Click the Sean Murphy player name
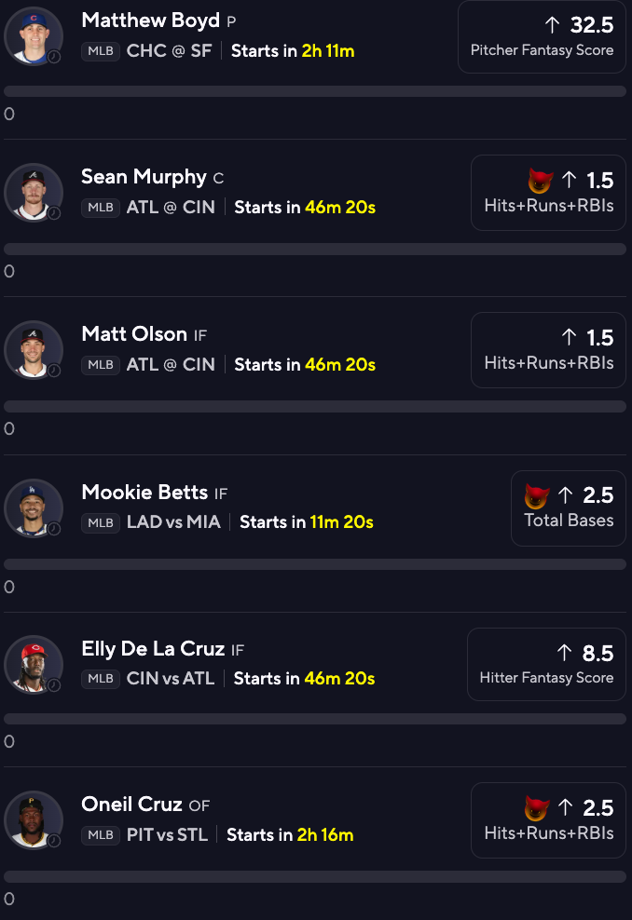This screenshot has width=632, height=920. coord(144,177)
